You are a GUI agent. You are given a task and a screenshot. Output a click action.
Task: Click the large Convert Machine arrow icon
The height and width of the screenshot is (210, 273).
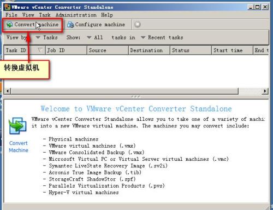(x=17, y=126)
